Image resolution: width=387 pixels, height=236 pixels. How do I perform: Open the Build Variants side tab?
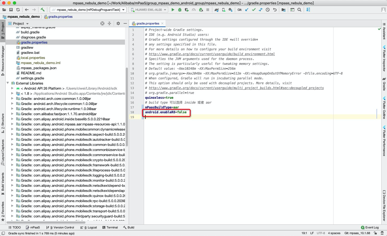(3, 184)
